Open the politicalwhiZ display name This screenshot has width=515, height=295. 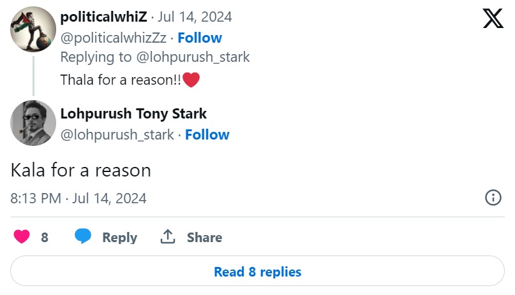(x=103, y=17)
